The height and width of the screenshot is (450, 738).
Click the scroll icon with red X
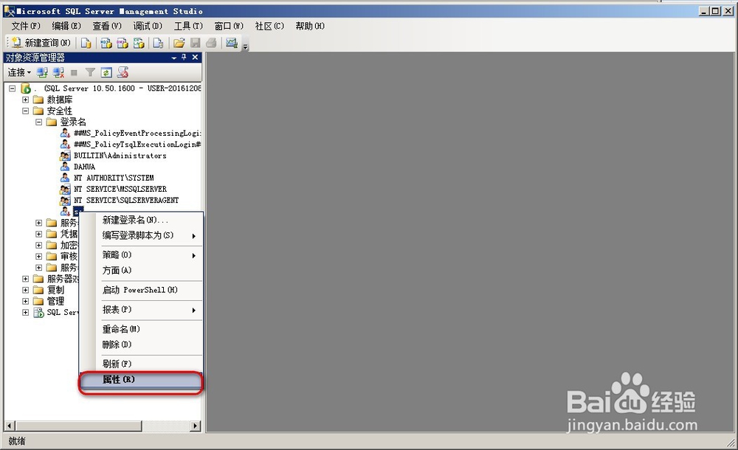point(123,72)
